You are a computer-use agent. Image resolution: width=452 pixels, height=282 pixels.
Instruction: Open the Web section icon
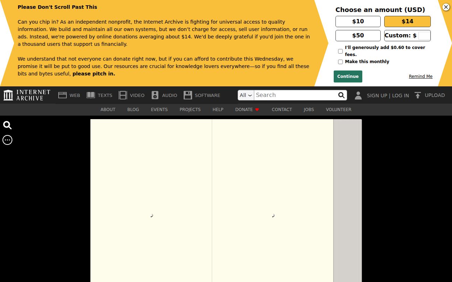(63, 95)
